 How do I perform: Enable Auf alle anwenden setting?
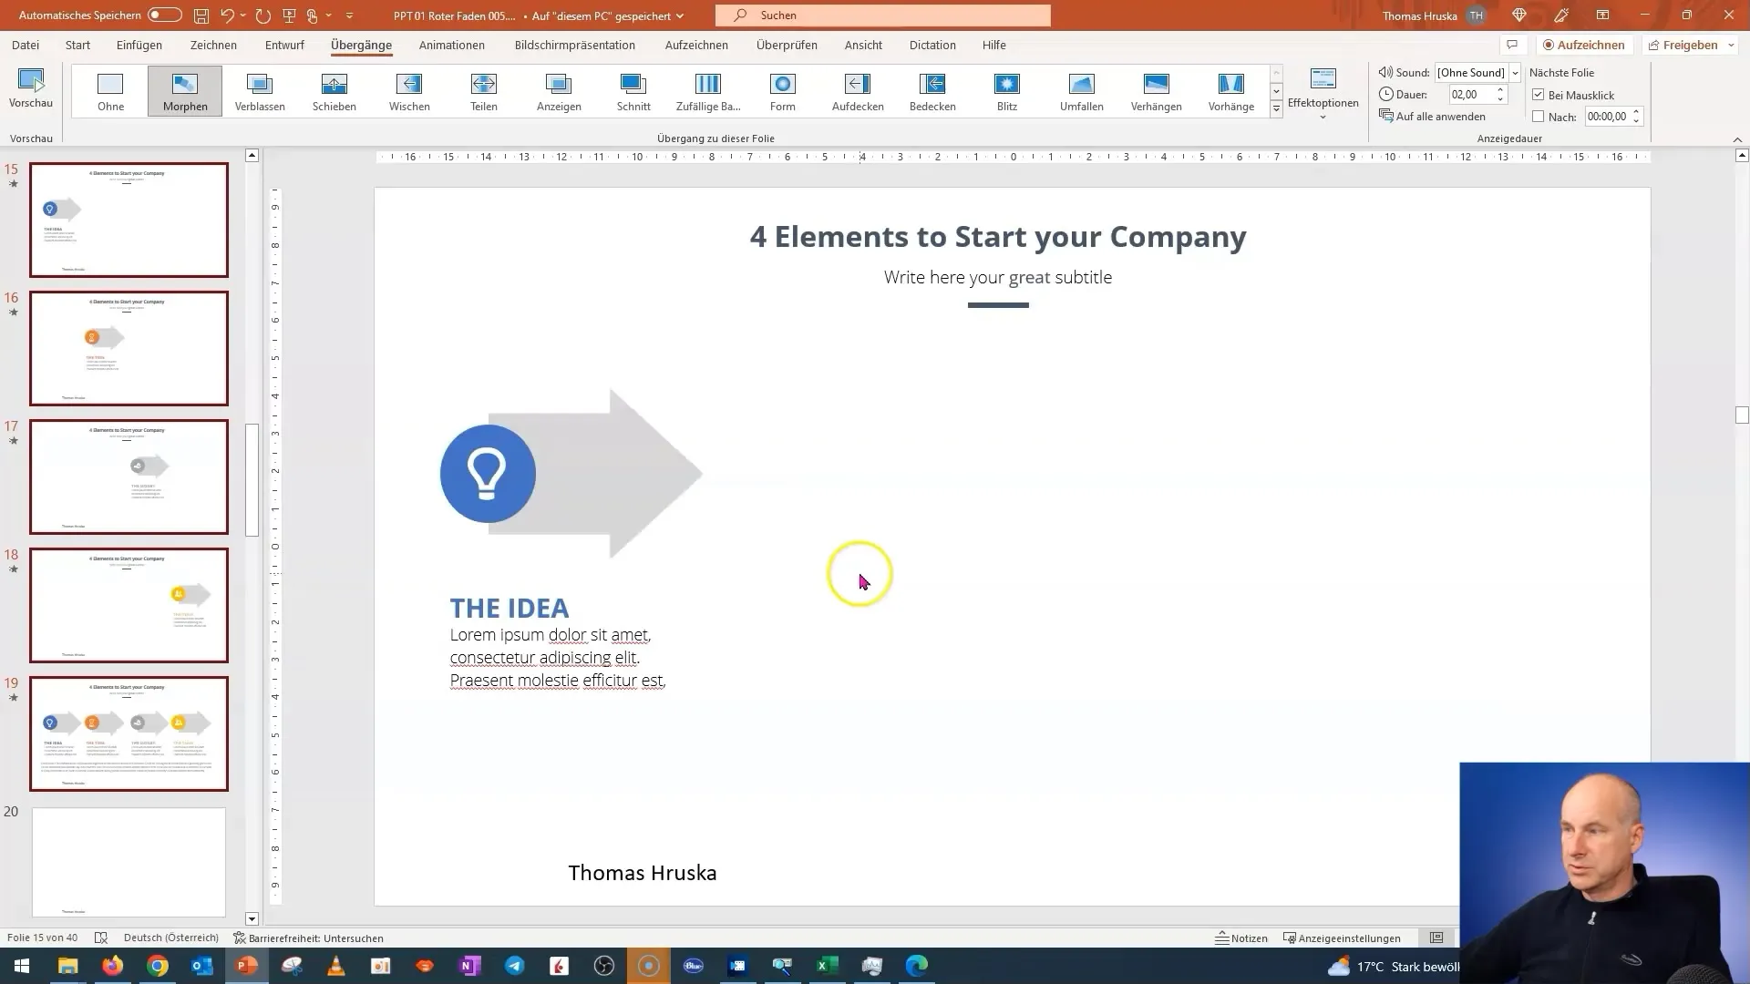[x=1436, y=117]
